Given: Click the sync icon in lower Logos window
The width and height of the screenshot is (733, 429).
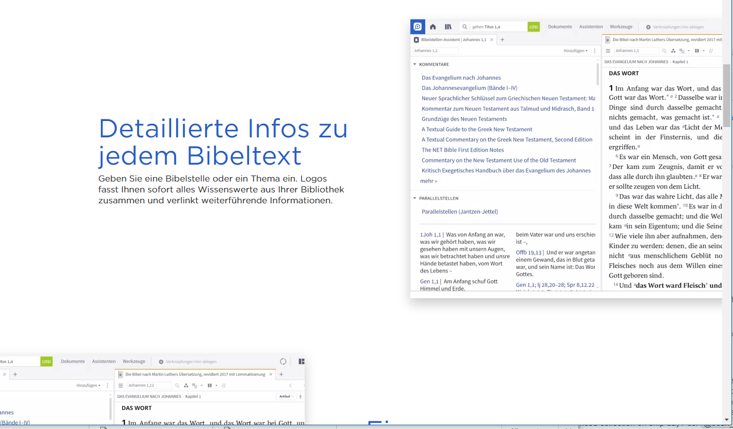Looking at the screenshot, I should coord(283,361).
